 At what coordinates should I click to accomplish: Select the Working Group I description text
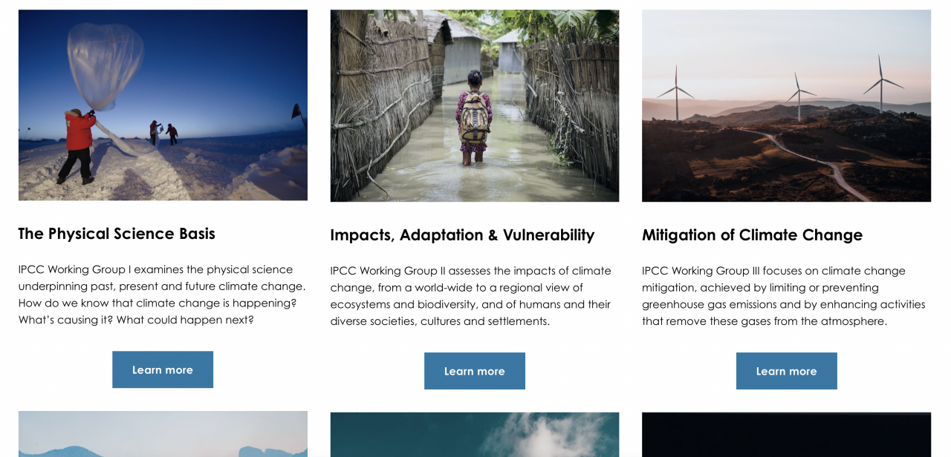(162, 295)
